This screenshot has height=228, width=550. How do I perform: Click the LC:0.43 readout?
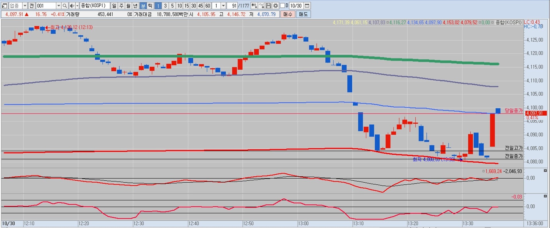(532, 22)
